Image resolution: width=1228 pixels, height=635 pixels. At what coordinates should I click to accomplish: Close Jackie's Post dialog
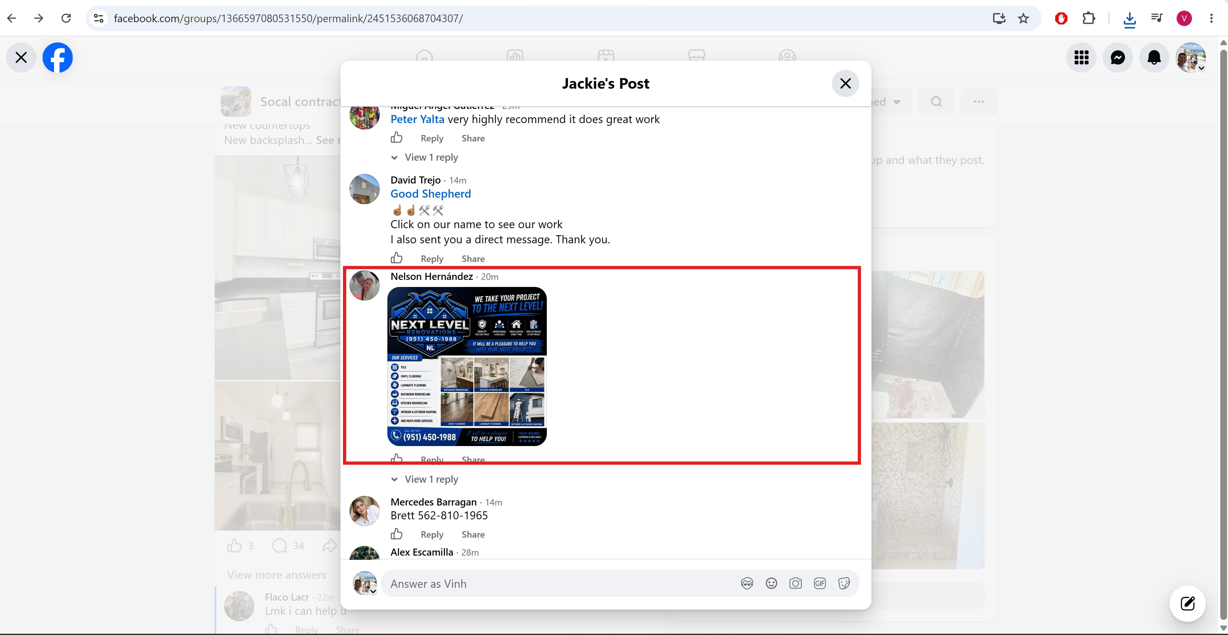(x=845, y=83)
